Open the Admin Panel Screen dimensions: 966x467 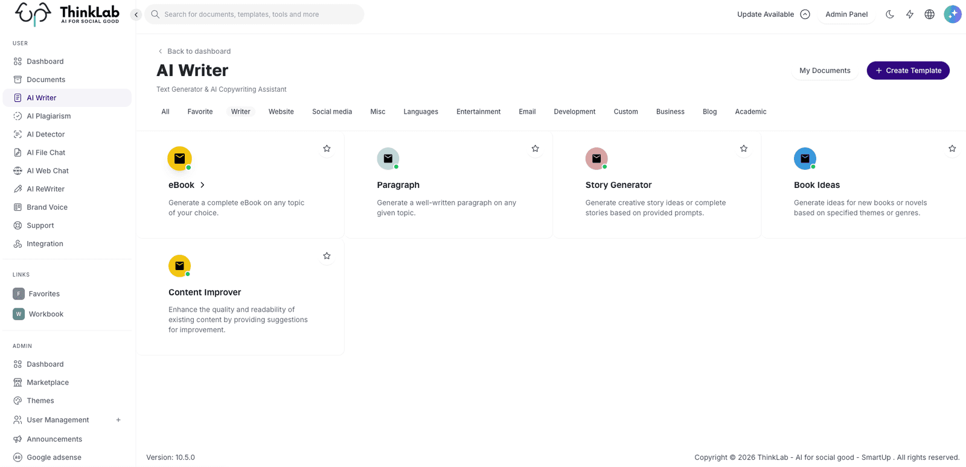point(846,14)
